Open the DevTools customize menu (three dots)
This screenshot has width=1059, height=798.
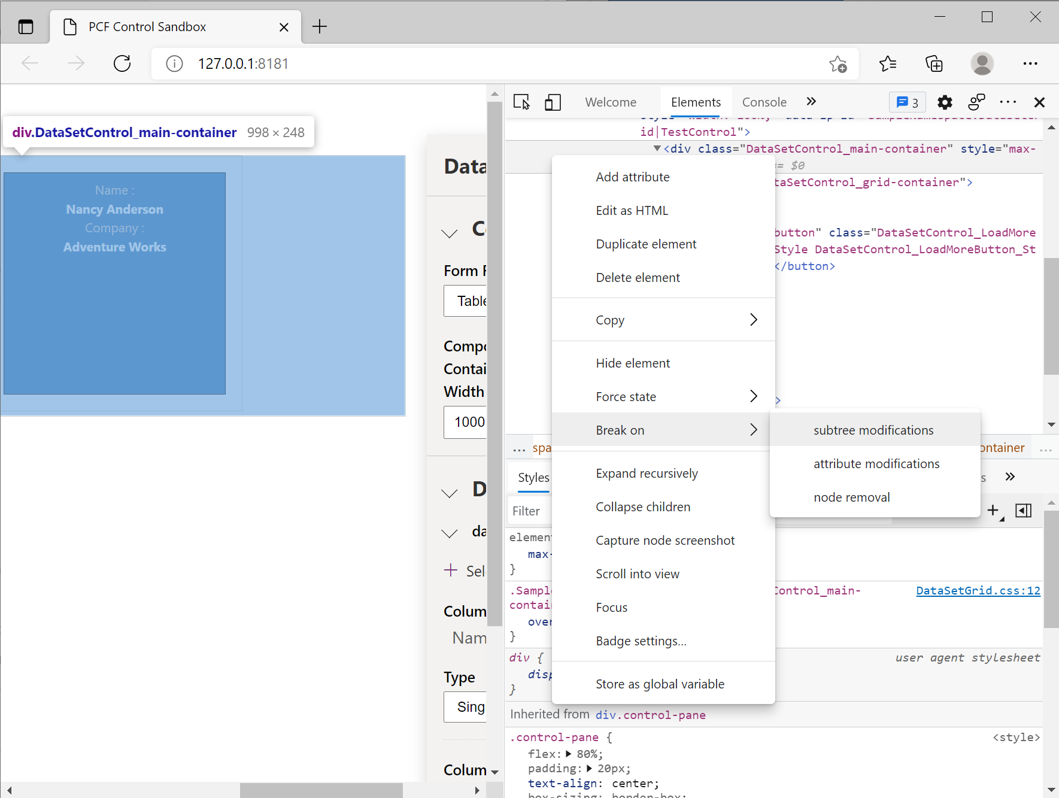click(x=1008, y=102)
